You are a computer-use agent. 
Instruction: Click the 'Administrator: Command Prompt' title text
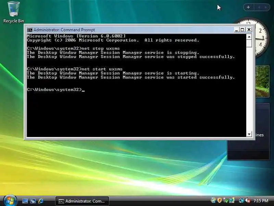[x=64, y=30]
